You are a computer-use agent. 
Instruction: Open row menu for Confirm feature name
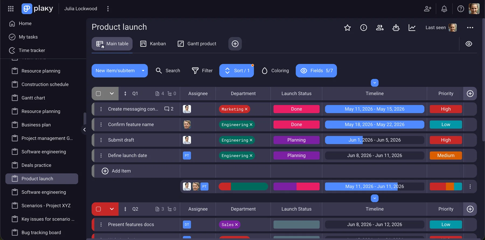click(101, 124)
